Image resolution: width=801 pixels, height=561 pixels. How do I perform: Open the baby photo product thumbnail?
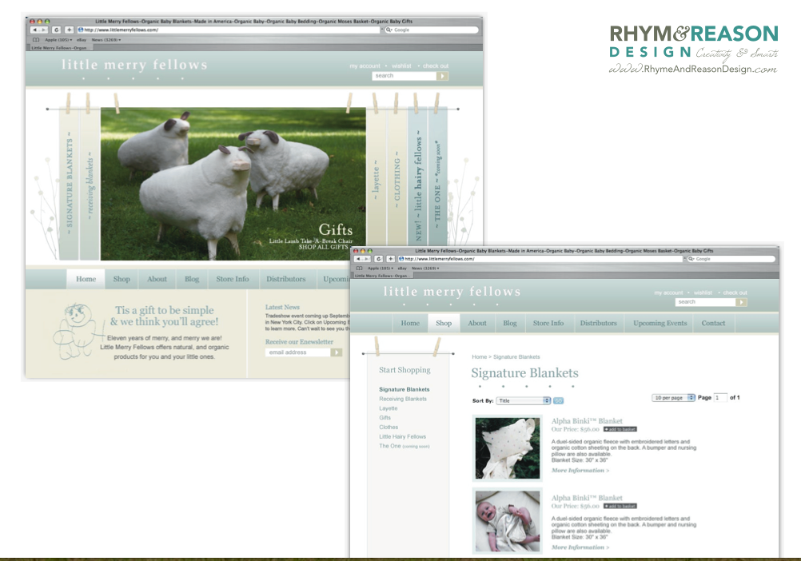point(508,522)
